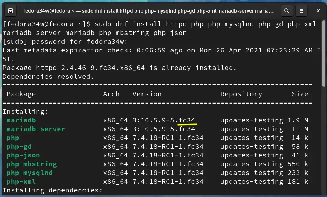Close the terminal window

[x=318, y=11]
